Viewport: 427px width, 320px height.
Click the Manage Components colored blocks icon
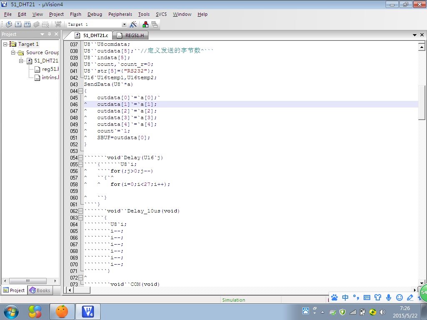146,25
